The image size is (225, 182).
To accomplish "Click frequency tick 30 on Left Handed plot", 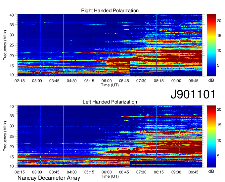I will (x=12, y=126).
